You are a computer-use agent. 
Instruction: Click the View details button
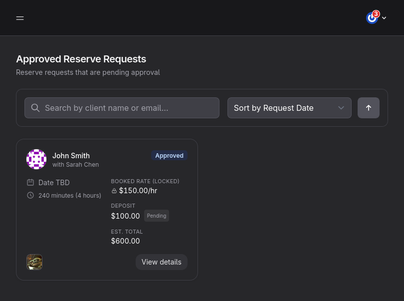point(161,262)
